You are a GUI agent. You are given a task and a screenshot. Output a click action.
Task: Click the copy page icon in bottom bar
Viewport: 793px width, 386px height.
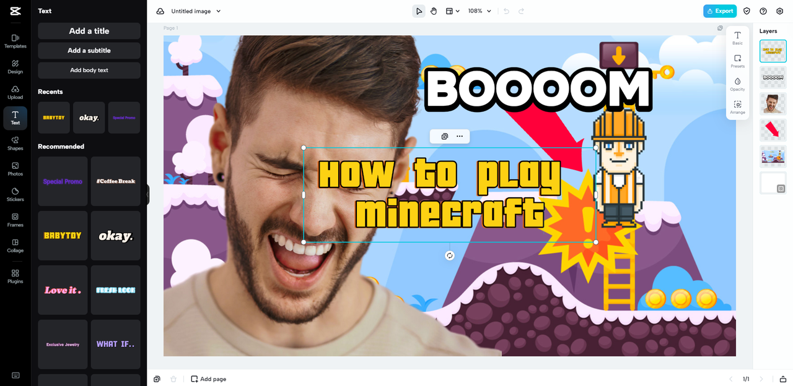point(157,379)
